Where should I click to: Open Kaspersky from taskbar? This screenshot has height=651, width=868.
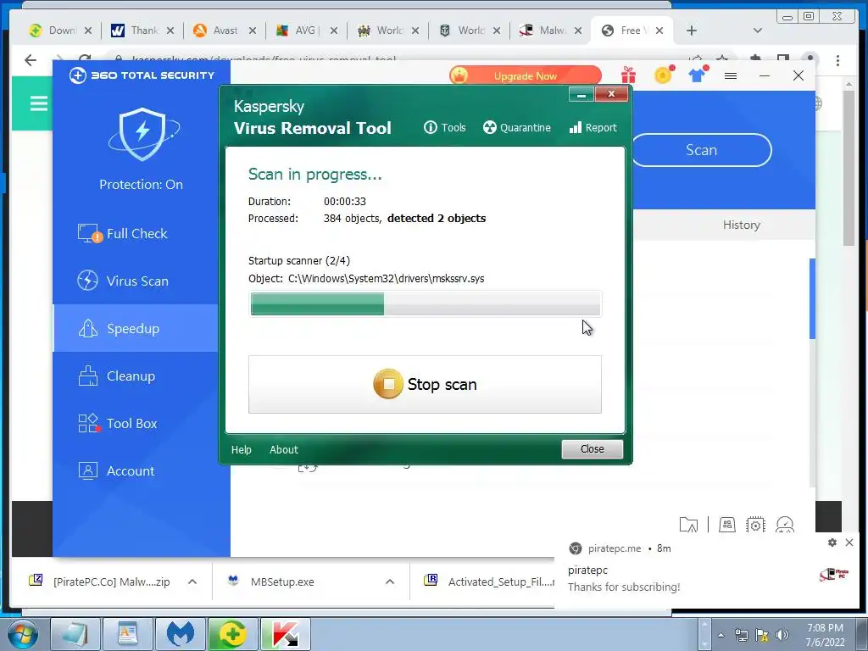[x=285, y=634]
